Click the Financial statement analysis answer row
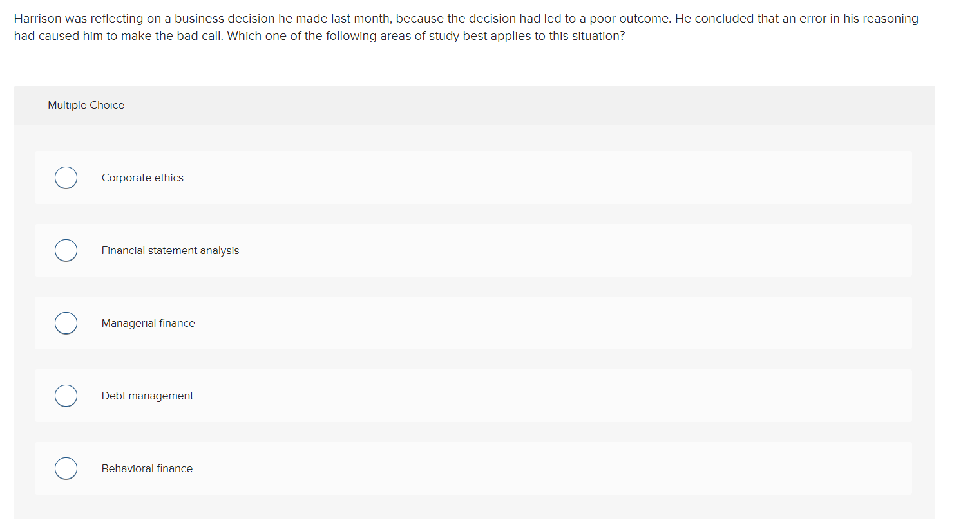 [451, 250]
